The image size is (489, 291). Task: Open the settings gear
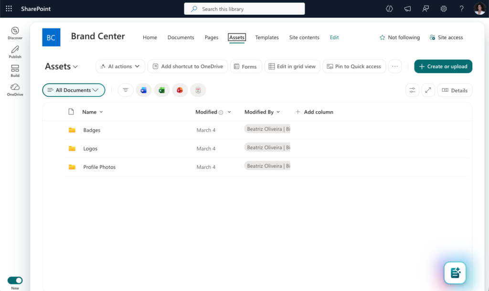point(444,9)
